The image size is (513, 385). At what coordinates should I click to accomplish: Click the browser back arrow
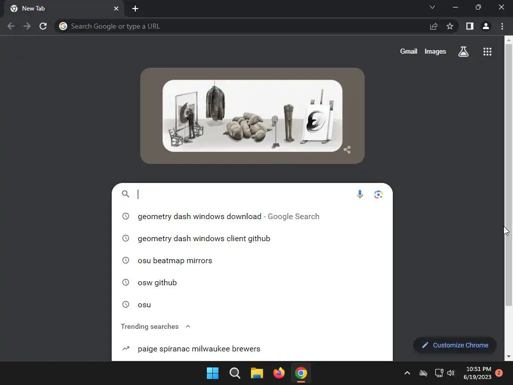point(11,26)
